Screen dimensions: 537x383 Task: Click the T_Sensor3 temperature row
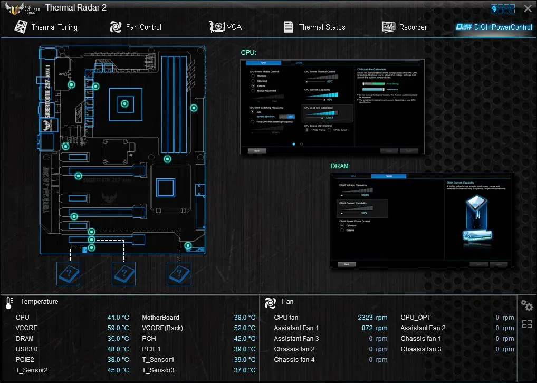pyautogui.click(x=199, y=370)
